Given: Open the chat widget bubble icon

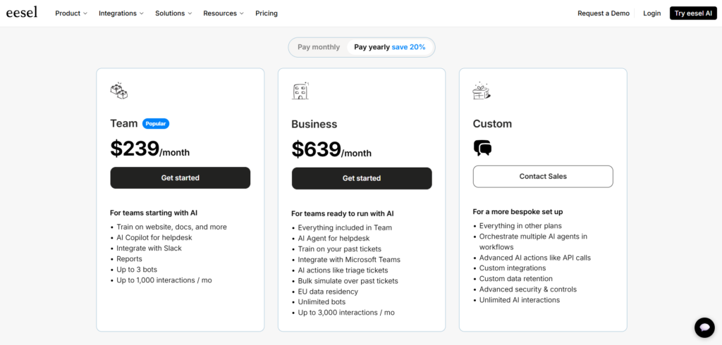Looking at the screenshot, I should (x=704, y=328).
